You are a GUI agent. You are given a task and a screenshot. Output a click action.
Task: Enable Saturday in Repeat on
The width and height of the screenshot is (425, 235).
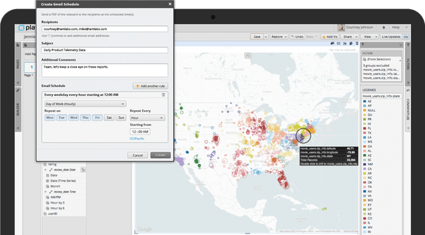109,117
